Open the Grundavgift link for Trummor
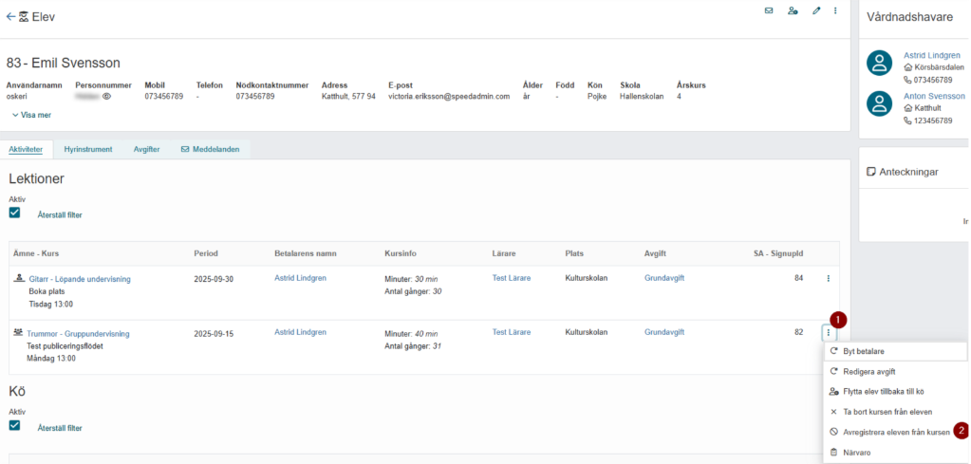 point(664,332)
